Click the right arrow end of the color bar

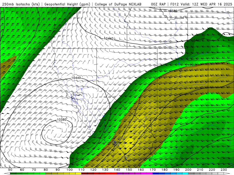[x=227, y=173]
